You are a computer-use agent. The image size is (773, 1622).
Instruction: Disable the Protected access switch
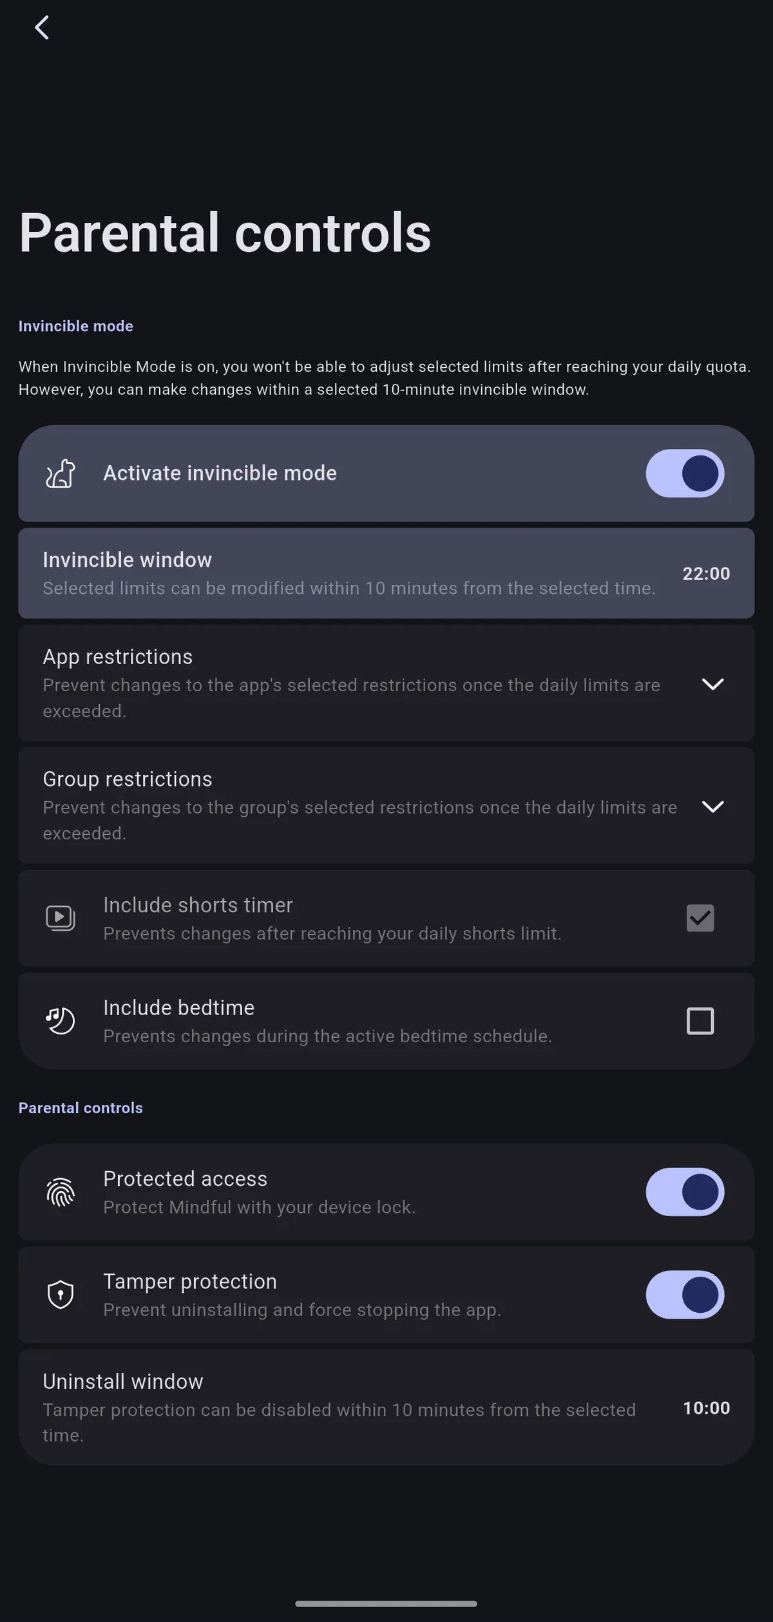pos(685,1192)
